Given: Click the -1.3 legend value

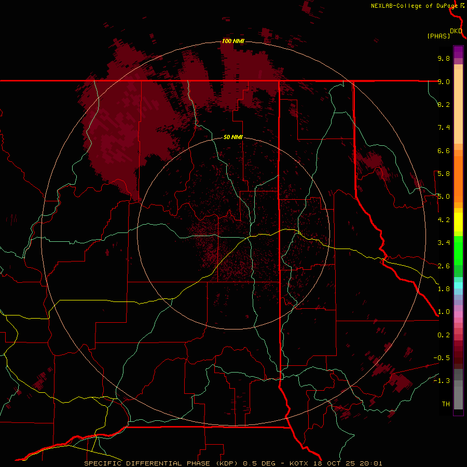Looking at the screenshot, I should coord(442,381).
